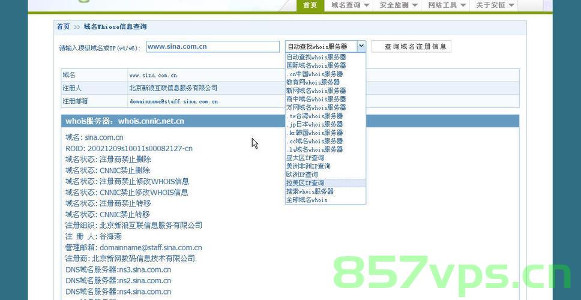The height and width of the screenshot is (300, 581).
Task: Click the DNS server ns3.sina.com.cn line
Action: click(x=118, y=269)
